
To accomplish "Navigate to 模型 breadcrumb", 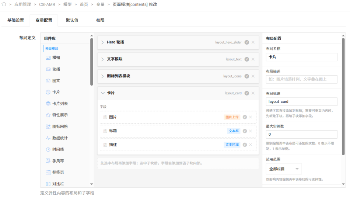I will coord(67,4).
